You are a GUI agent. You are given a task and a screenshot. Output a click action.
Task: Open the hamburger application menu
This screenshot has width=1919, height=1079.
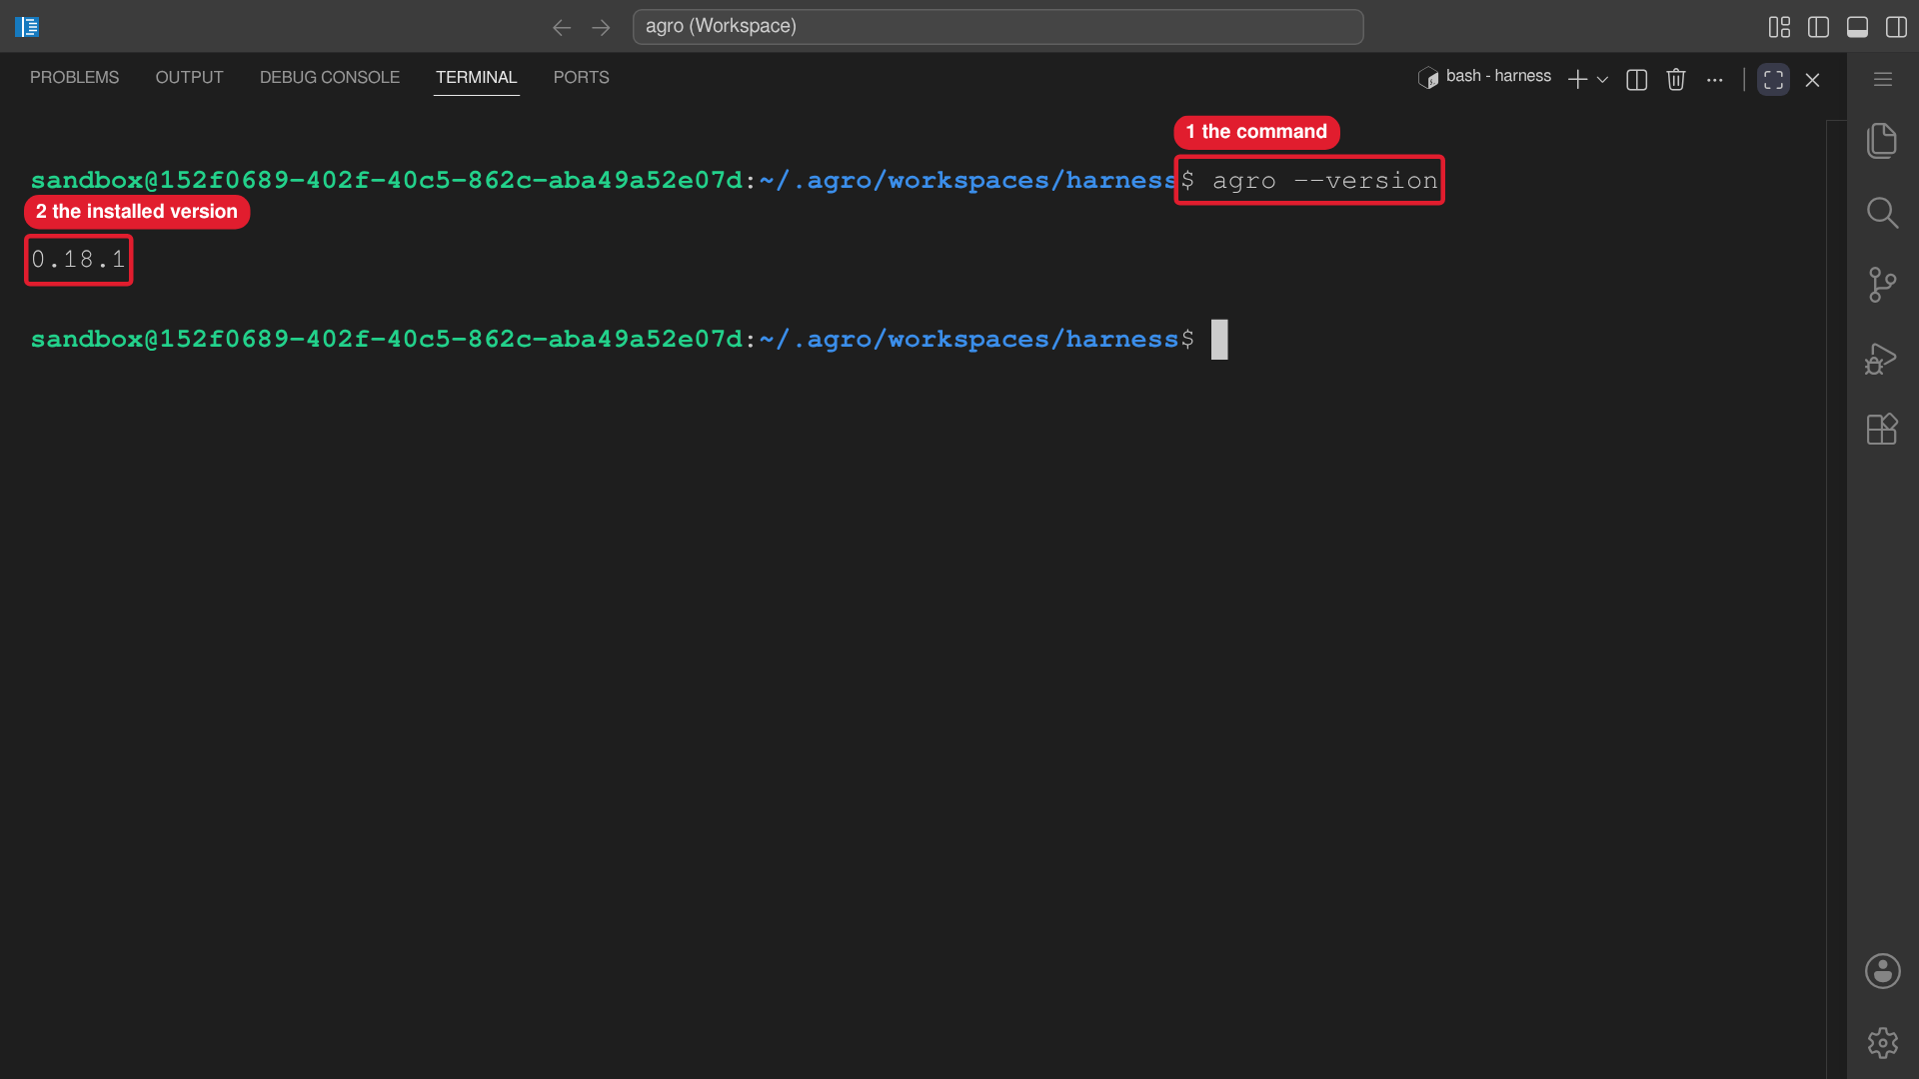tap(1882, 79)
